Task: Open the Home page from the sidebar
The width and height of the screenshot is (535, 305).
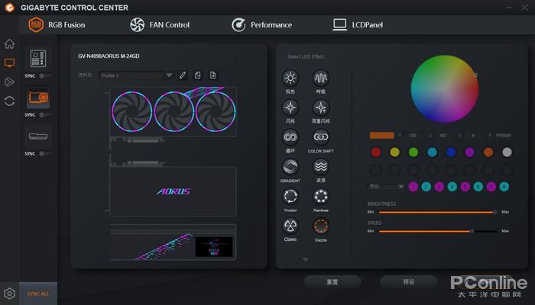Action: pos(9,43)
